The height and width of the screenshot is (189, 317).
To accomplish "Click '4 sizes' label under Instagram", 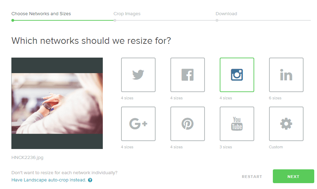I will click(226, 98).
